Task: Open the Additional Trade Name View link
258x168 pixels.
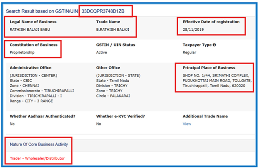Action: (x=187, y=124)
